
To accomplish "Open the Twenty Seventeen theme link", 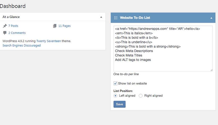I will pyautogui.click(x=49, y=41).
